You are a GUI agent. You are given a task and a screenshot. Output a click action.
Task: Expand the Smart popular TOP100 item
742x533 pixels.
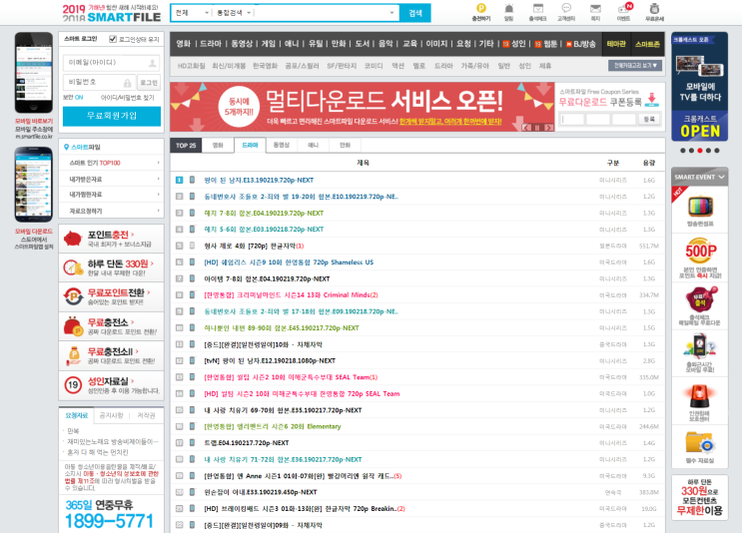point(112,163)
